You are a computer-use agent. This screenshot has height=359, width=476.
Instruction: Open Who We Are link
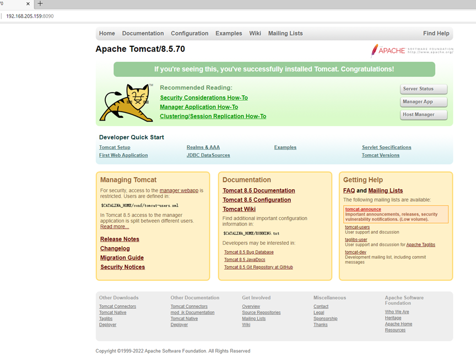coord(397,312)
